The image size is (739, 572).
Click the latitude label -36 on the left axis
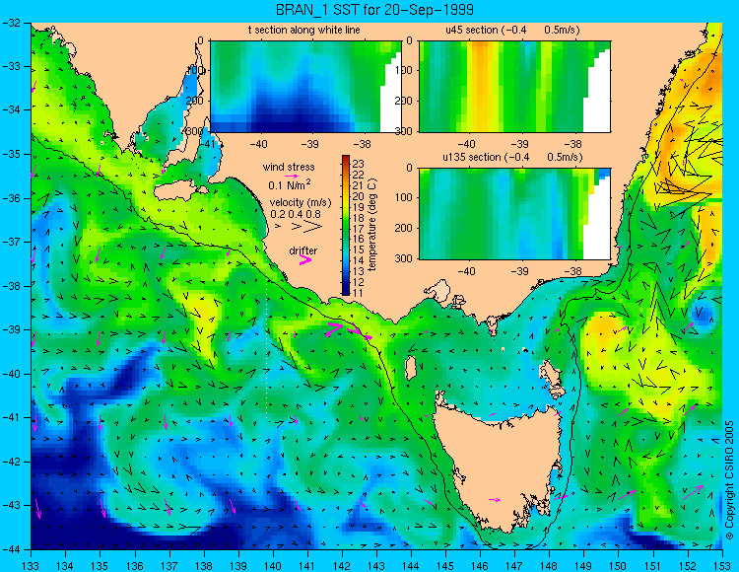click(12, 198)
